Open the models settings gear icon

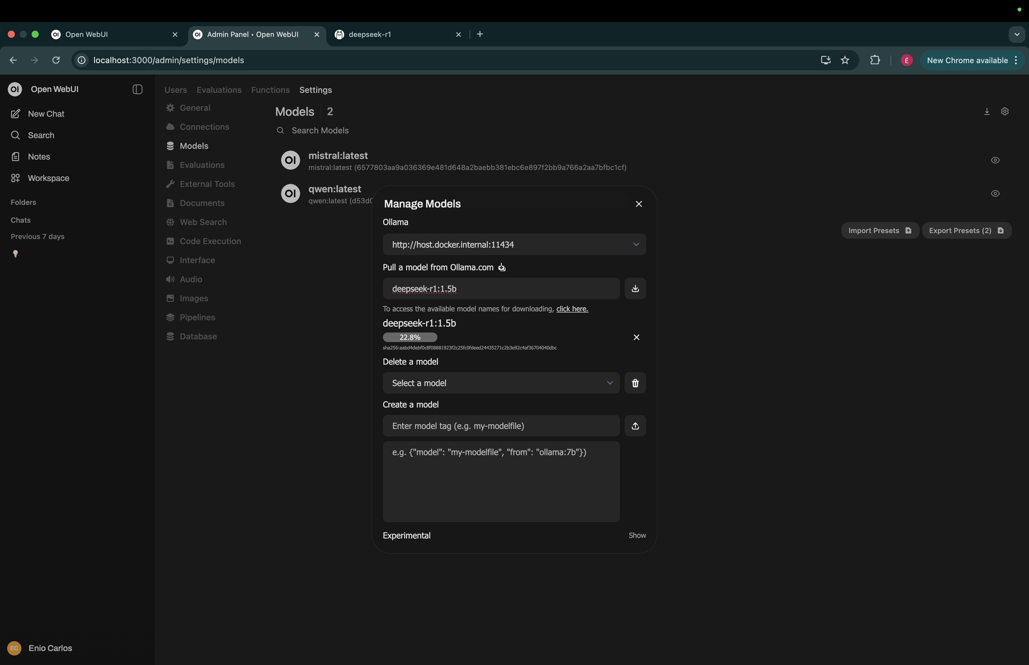1004,111
